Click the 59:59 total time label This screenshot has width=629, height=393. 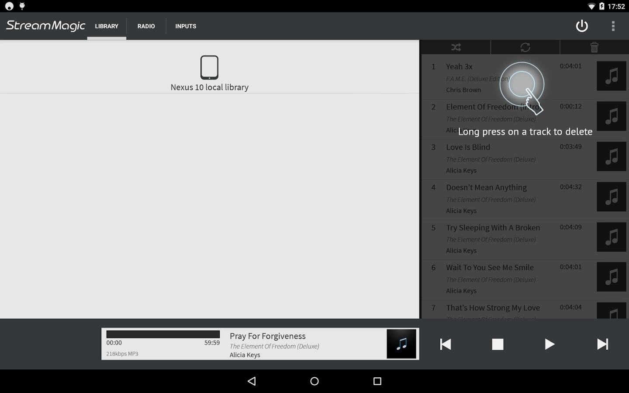(212, 343)
